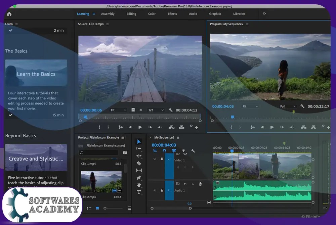
Task: Select the Type tool
Action: pos(139,192)
